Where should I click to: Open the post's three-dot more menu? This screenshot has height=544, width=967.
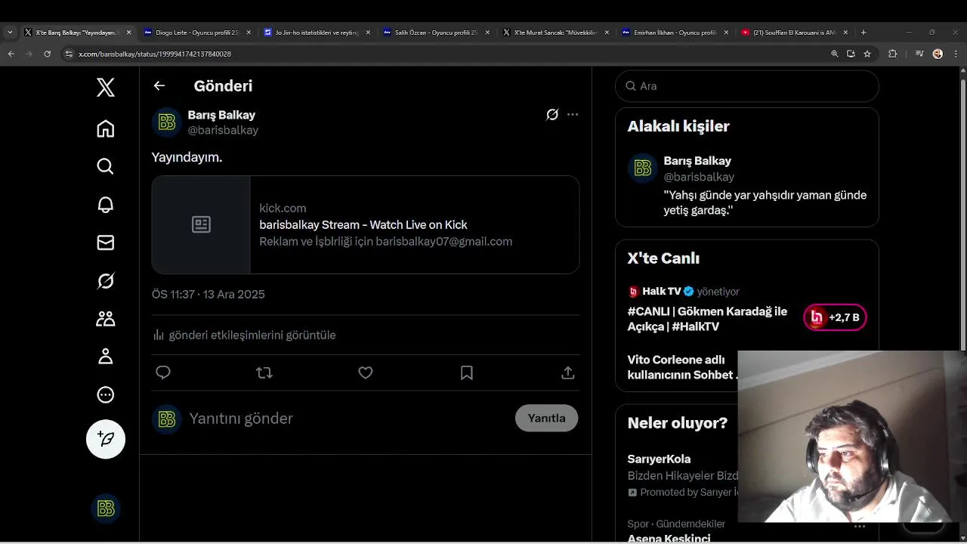click(x=573, y=115)
